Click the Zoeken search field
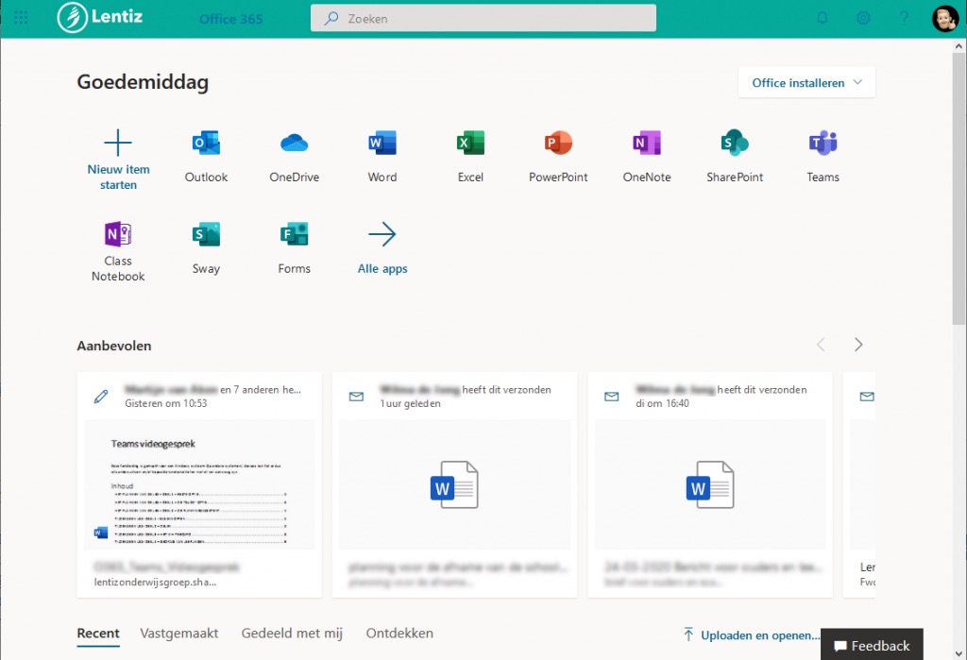967x660 pixels. pos(483,18)
